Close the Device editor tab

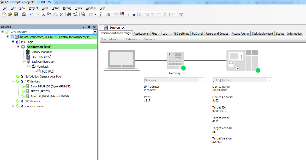click(x=123, y=28)
